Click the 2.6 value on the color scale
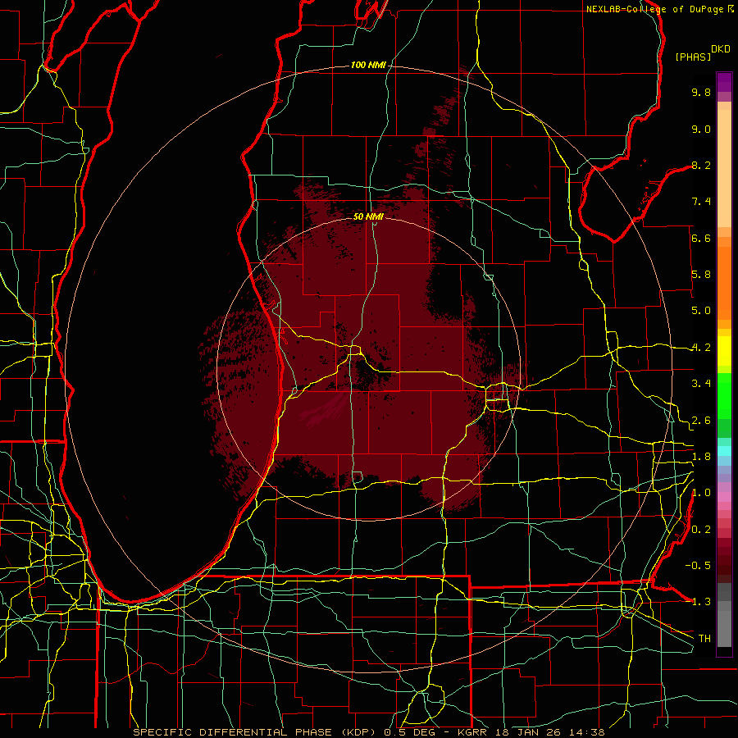This screenshot has height=738, width=738. pyautogui.click(x=701, y=421)
